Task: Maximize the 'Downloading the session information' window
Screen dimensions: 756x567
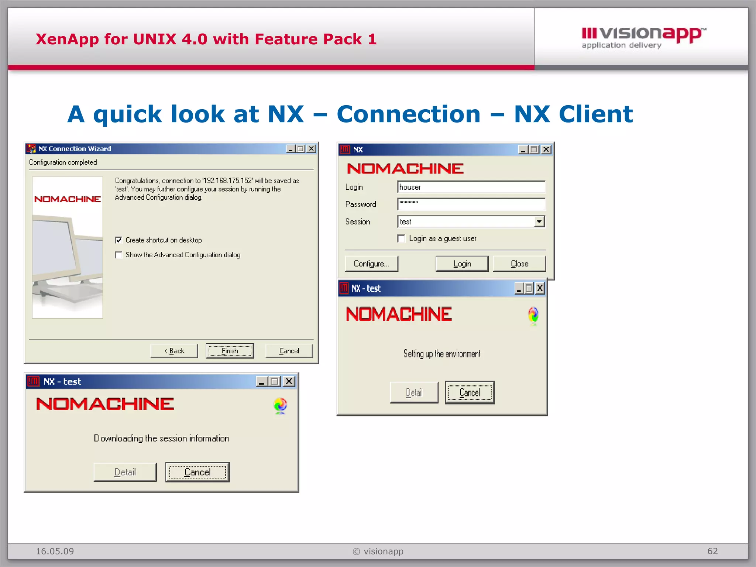Action: click(275, 381)
